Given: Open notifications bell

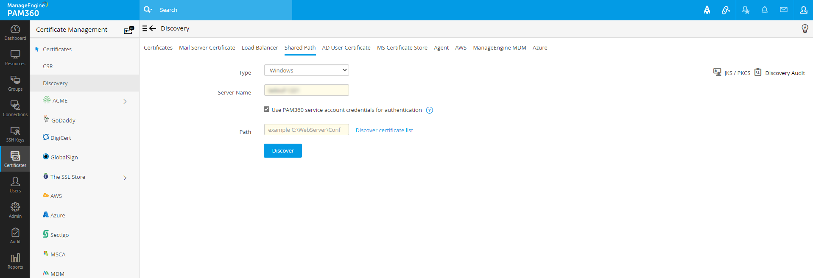Looking at the screenshot, I should [x=765, y=10].
